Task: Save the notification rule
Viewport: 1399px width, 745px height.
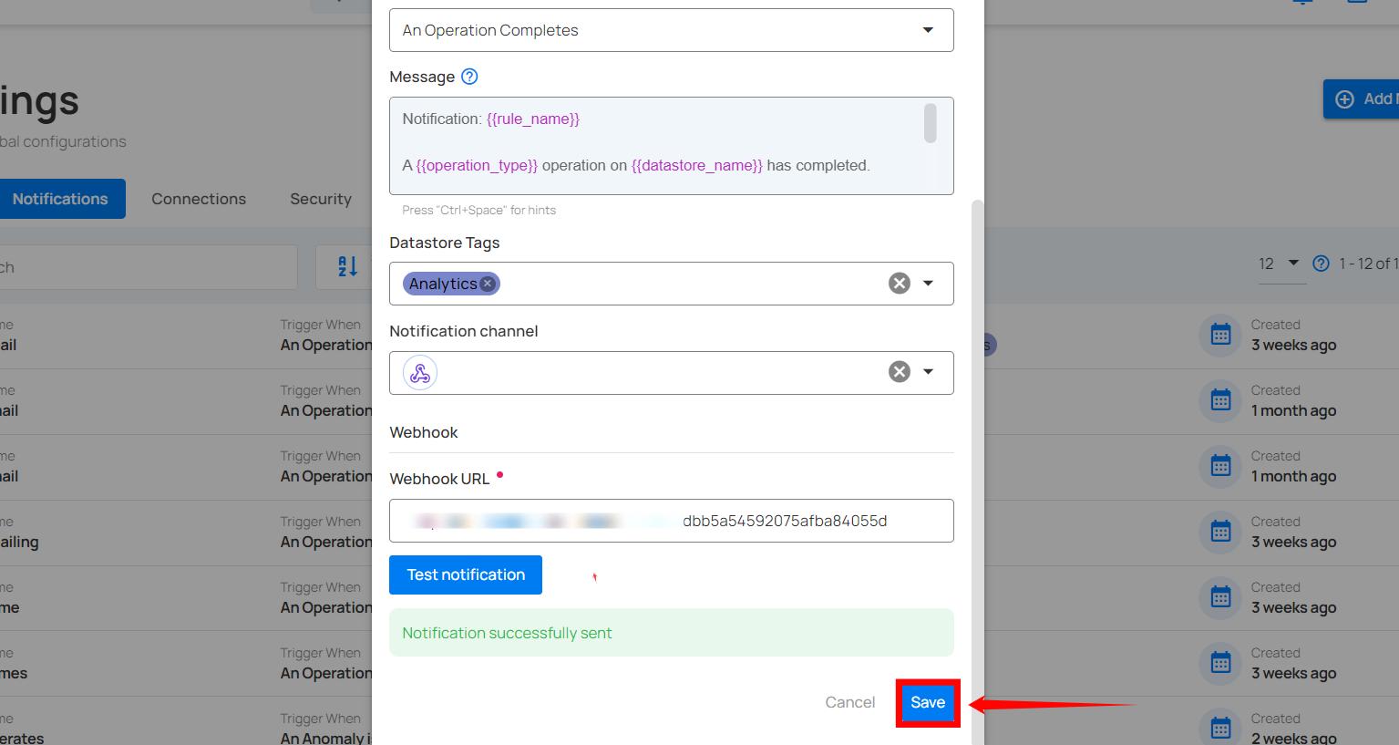Action: point(928,703)
